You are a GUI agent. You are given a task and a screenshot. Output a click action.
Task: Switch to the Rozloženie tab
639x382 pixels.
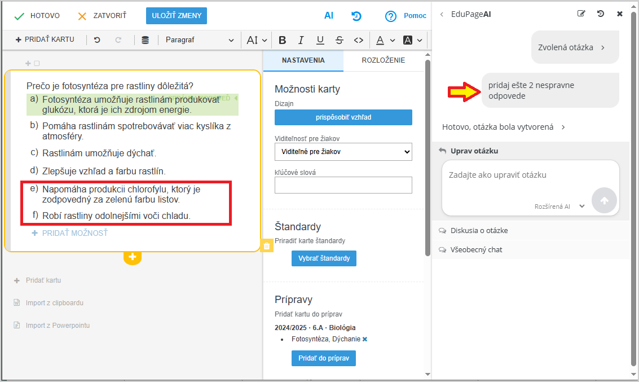coord(383,60)
